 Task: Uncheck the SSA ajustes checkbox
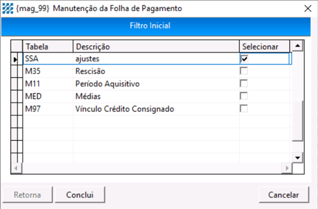244,59
